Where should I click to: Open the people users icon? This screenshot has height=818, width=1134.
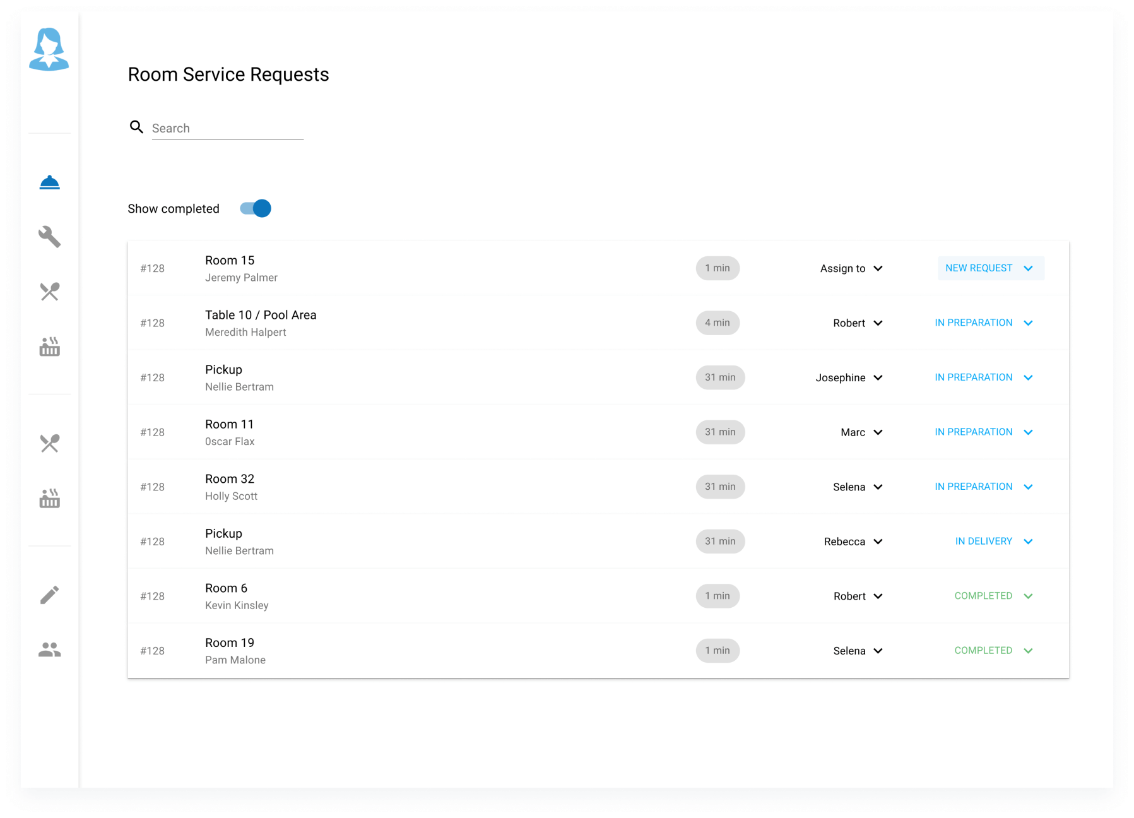(x=49, y=649)
